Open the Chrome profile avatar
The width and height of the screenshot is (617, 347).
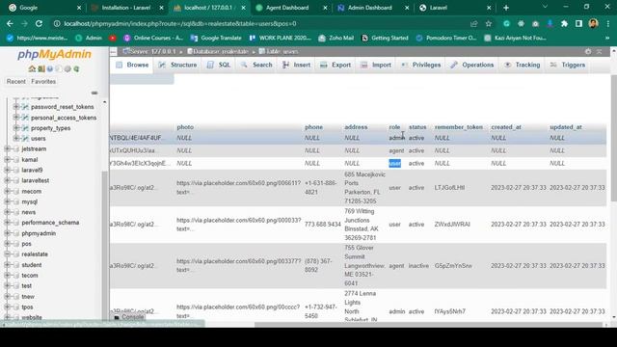[594, 23]
